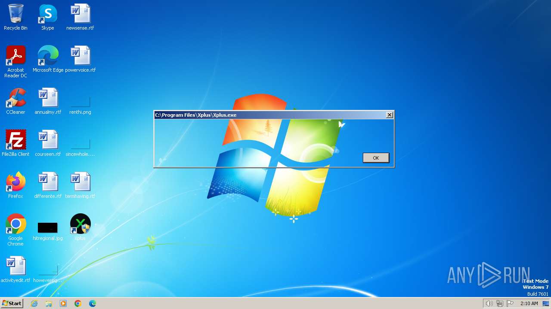Select FileZilla Client shortcut
551x309 pixels.
click(15, 143)
